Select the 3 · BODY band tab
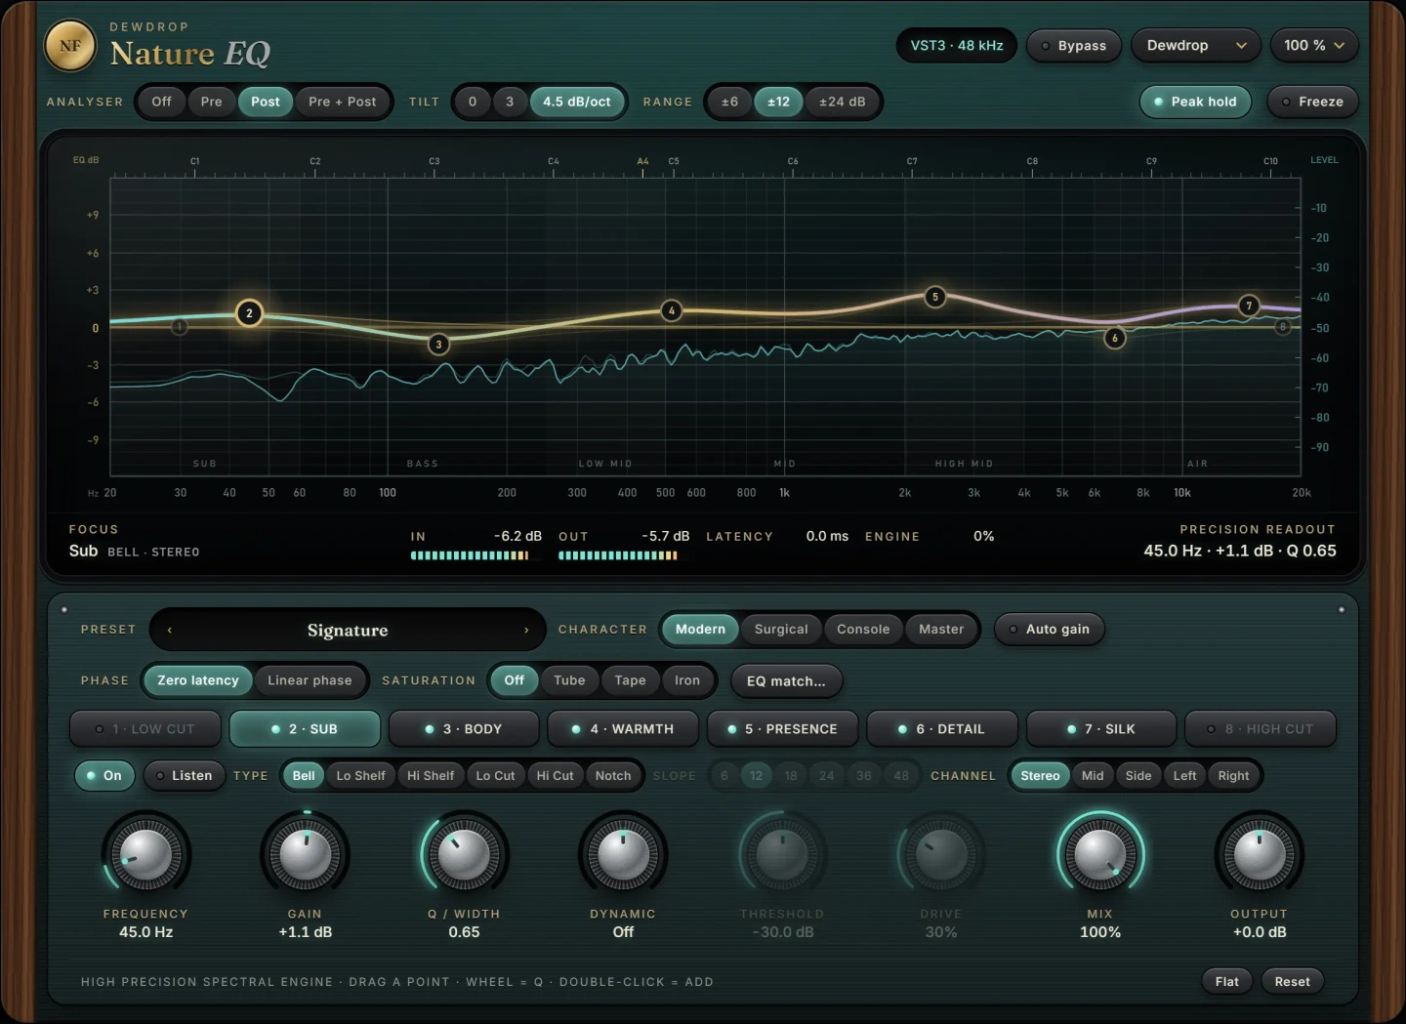 pos(464,729)
